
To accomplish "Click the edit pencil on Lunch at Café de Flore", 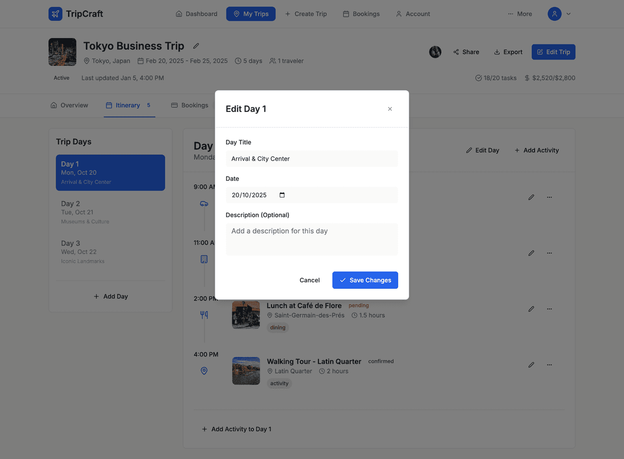I will (x=531, y=308).
